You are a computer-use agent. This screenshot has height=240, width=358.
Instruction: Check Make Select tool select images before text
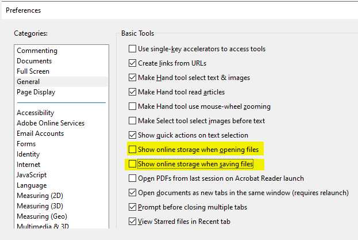click(133, 121)
